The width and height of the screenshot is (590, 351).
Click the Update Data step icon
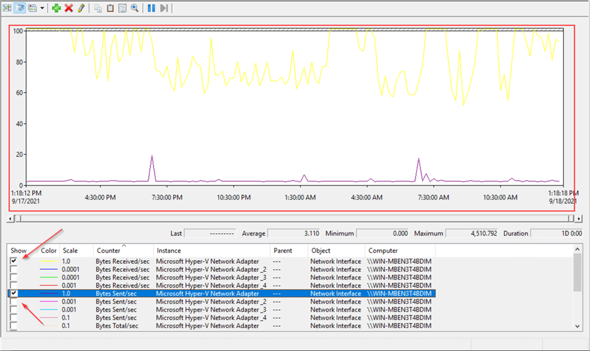(x=164, y=8)
